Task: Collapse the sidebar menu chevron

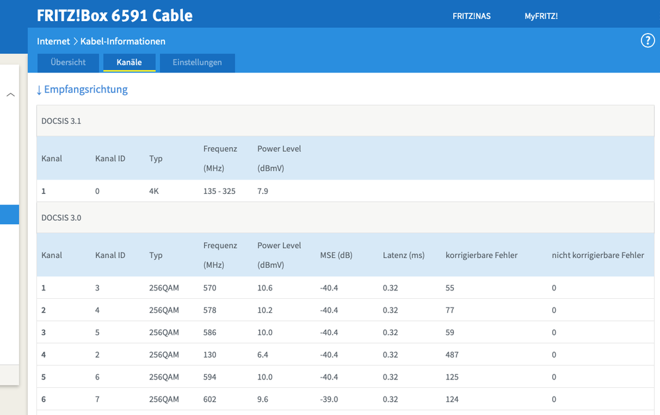Action: pyautogui.click(x=11, y=95)
